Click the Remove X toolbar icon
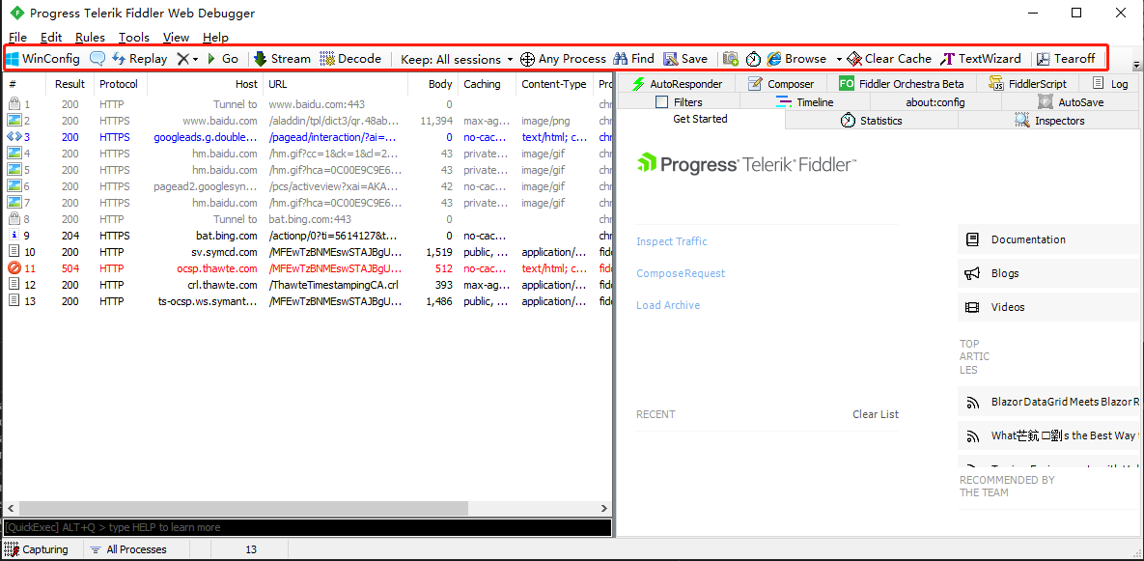The width and height of the screenshot is (1144, 561). pyautogui.click(x=182, y=58)
